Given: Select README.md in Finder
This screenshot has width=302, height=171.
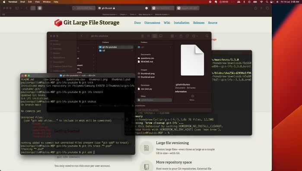Looking at the screenshot, I should [145, 62].
